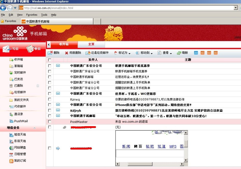Check the 注册送彩金 message checkbox
The image size is (241, 169).
tap(49, 77)
